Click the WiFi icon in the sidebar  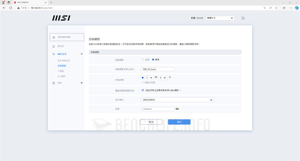[x=54, y=54]
